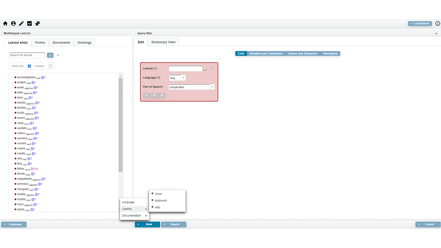Click the pencil edit icon
Viewport: 441px width, 248px height.
(x=21, y=23)
